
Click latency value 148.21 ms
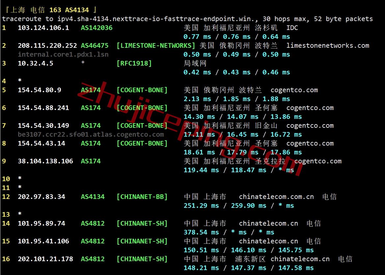201,268
